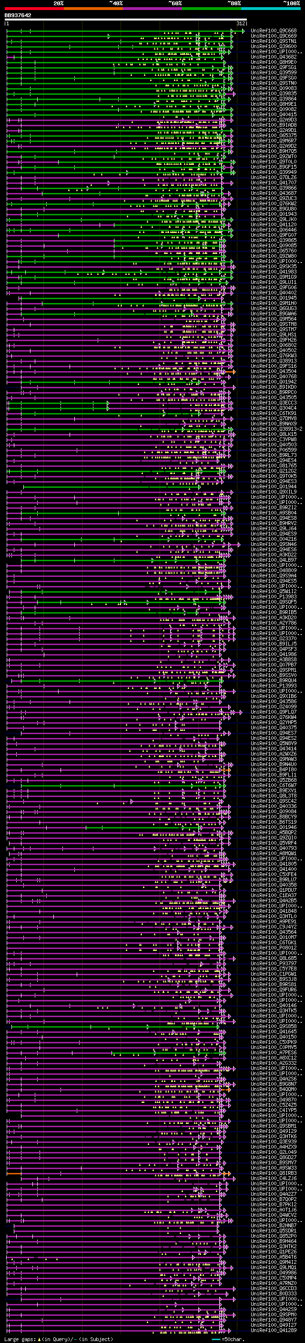Select the UniRef100_A9SB04 label
The width and height of the screenshot is (305, 1343).
click(x=274, y=513)
